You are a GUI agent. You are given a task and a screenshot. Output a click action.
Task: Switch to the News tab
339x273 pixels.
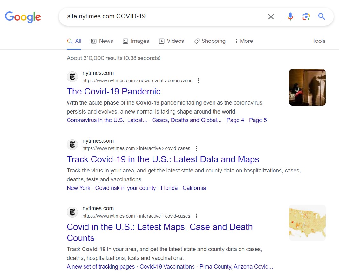pyautogui.click(x=102, y=41)
